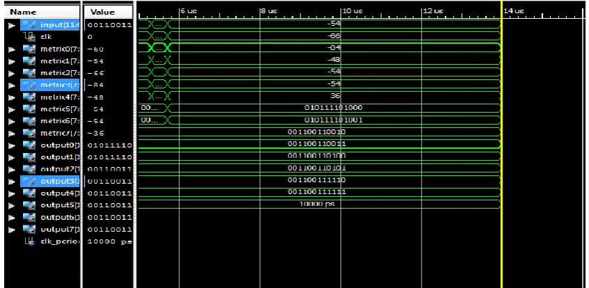The image size is (589, 288).
Task: Click the highlighted metric3 bus icon
Action: coord(29,85)
